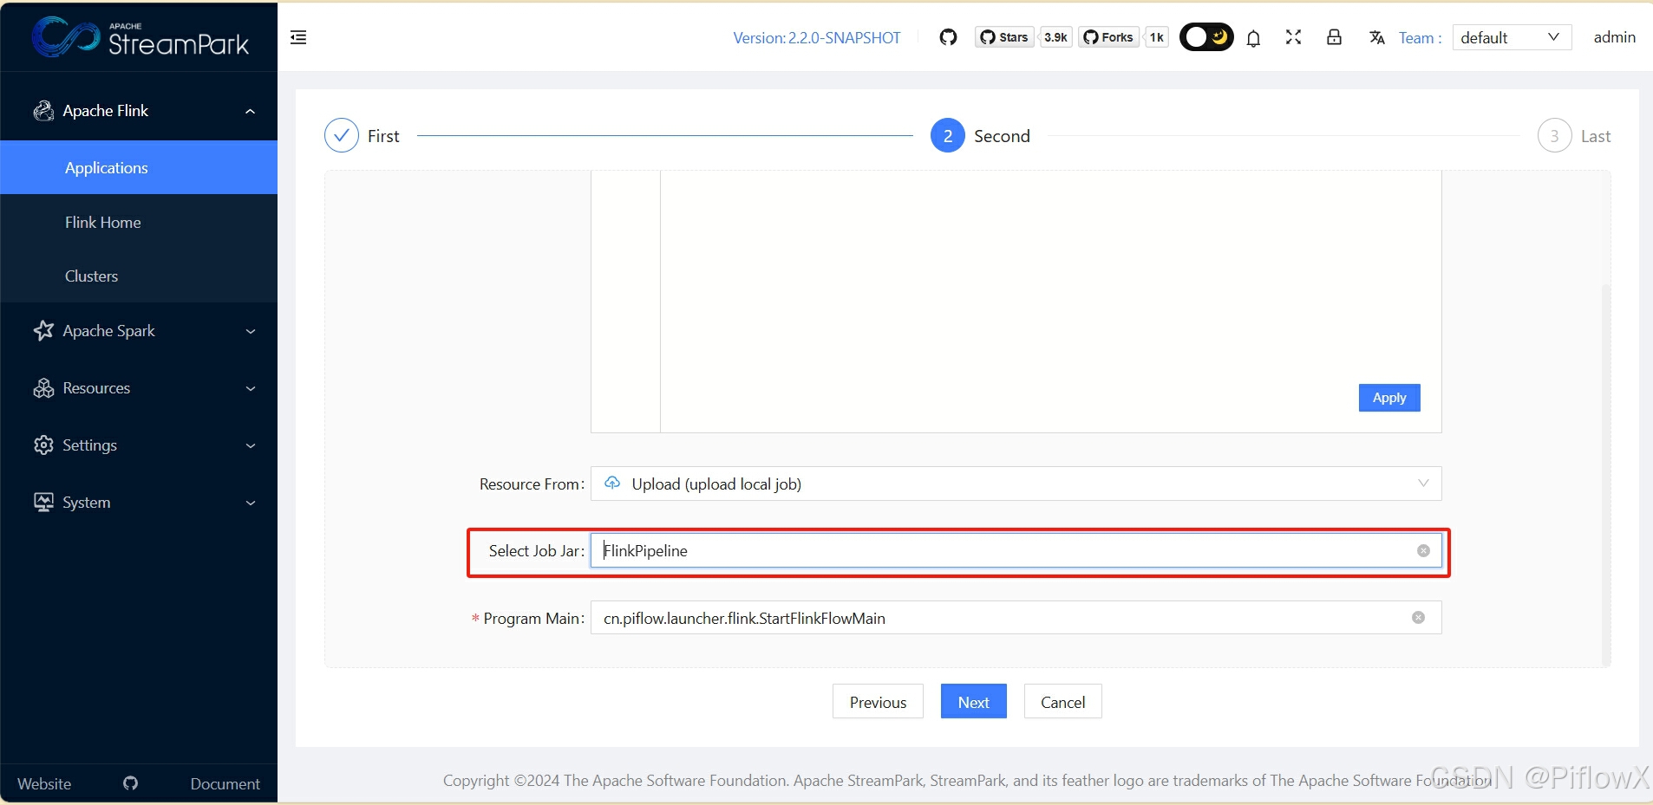The height and width of the screenshot is (805, 1653).
Task: Click the Next button
Action: [973, 702]
